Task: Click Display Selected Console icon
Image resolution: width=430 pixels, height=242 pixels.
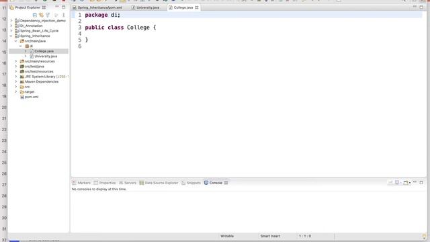Action: [x=398, y=182]
